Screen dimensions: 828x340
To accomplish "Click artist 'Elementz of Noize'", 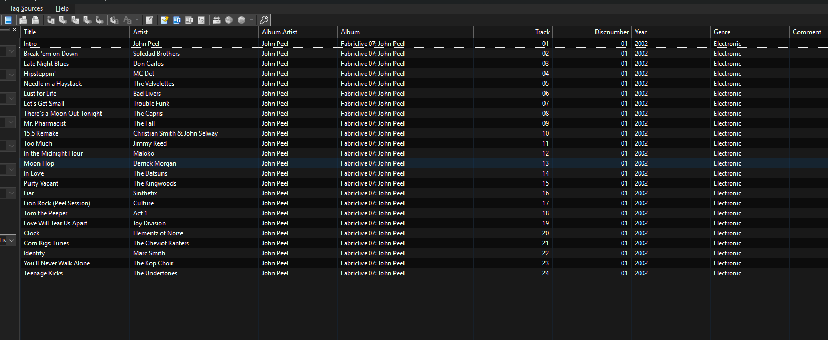I will point(158,233).
